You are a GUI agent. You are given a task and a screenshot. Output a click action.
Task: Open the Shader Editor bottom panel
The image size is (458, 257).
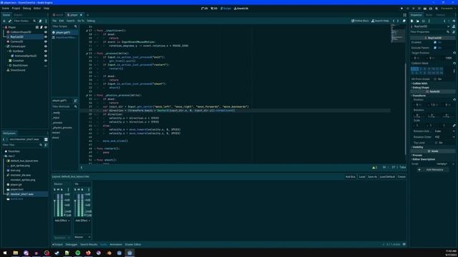[133, 244]
